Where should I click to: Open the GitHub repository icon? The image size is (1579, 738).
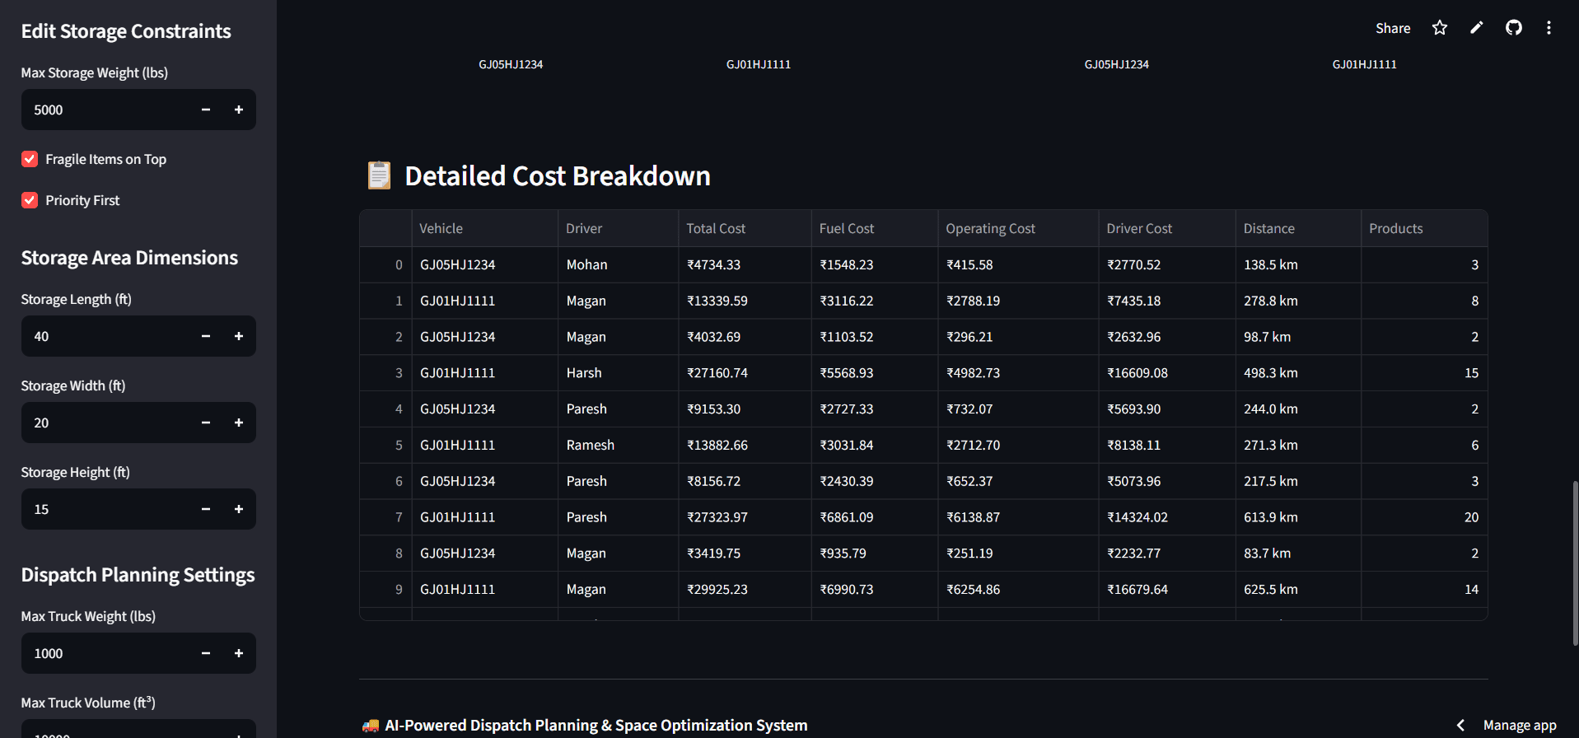click(1514, 28)
